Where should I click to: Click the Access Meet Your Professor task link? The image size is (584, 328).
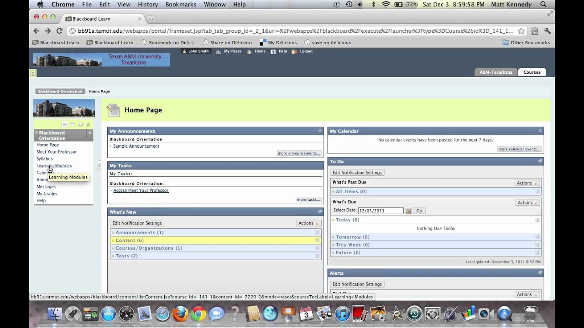[141, 190]
